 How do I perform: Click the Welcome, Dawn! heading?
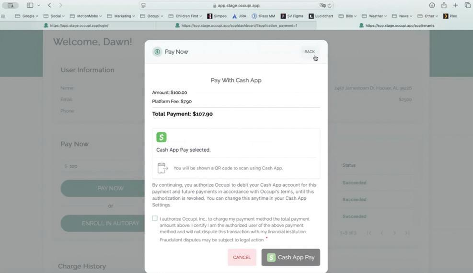click(x=92, y=42)
